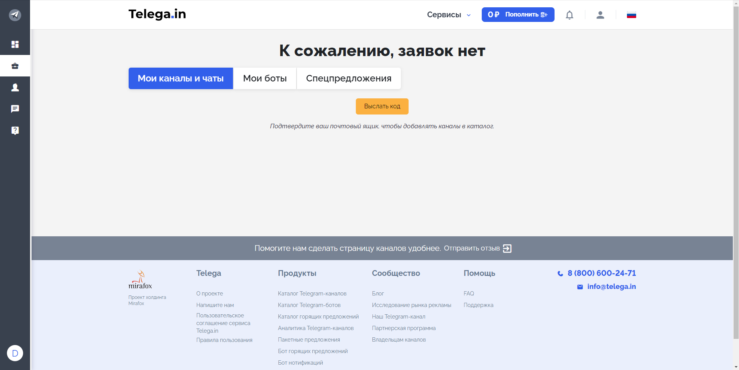The height and width of the screenshot is (370, 739).
Task: Open Партнерская программа link
Action: tap(404, 328)
